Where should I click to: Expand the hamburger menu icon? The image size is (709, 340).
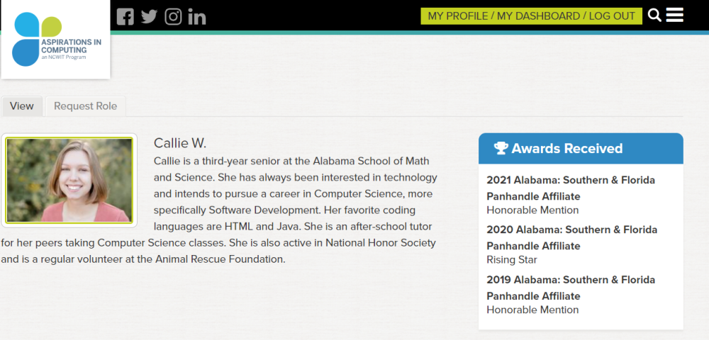(x=675, y=15)
